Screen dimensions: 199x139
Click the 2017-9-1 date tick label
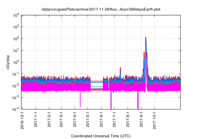point(141,119)
